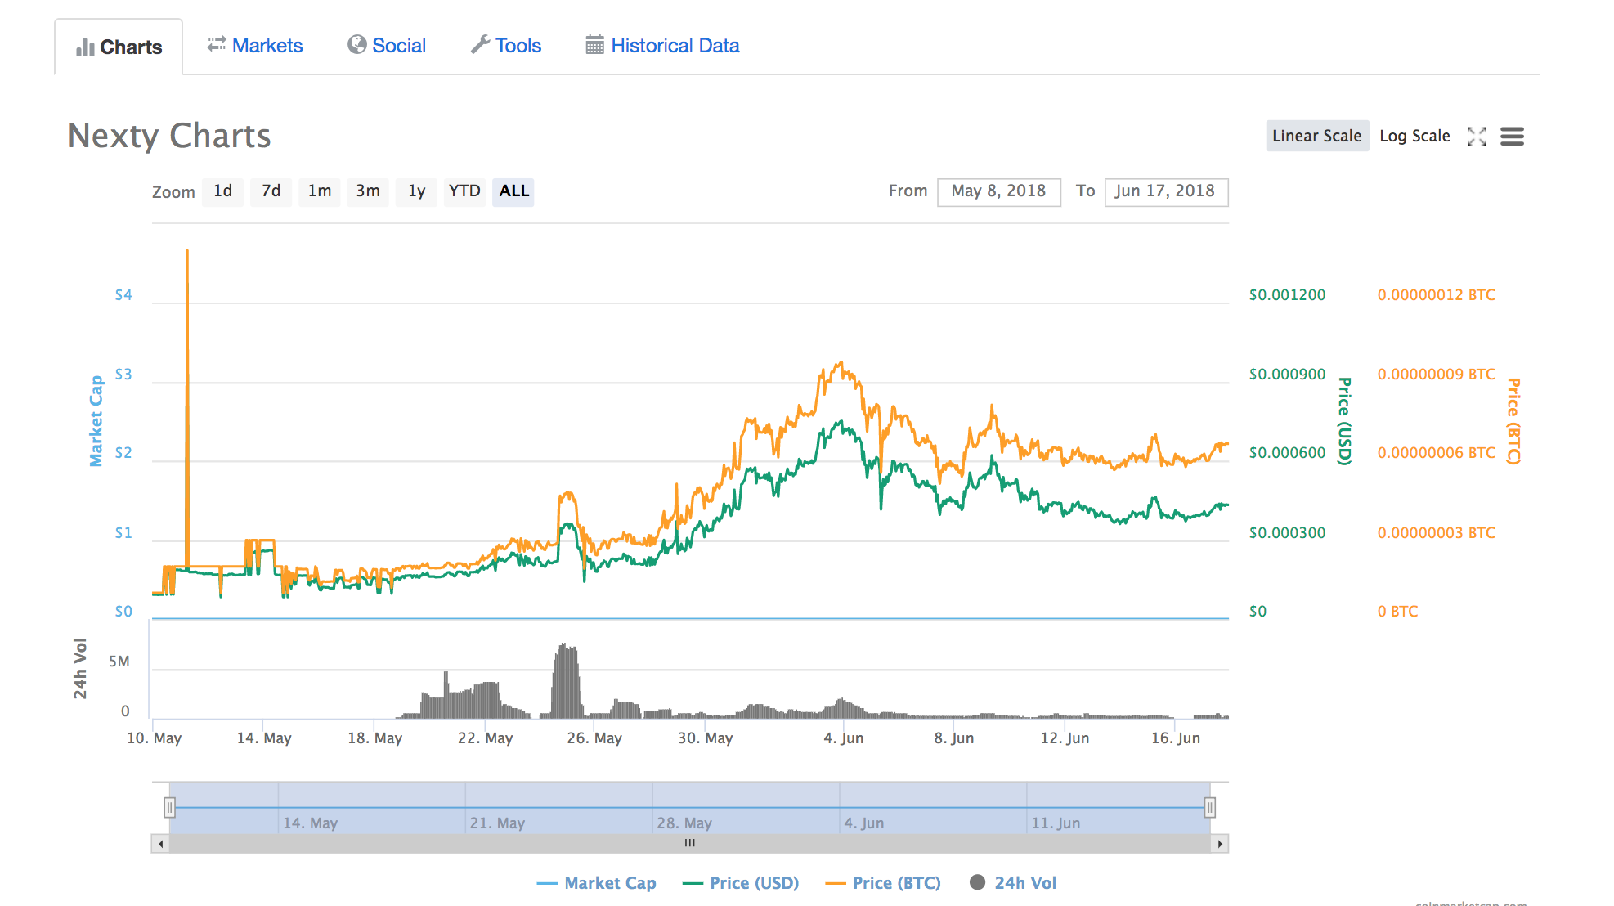Toggle Price (USD) series in legend
The image size is (1614, 906).
pos(753,883)
